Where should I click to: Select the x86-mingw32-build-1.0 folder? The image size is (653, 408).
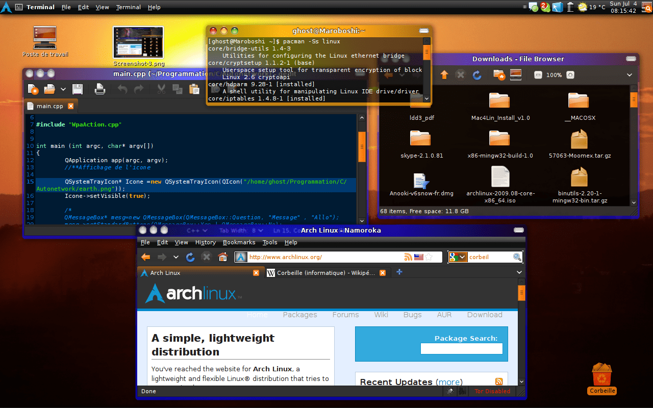500,144
